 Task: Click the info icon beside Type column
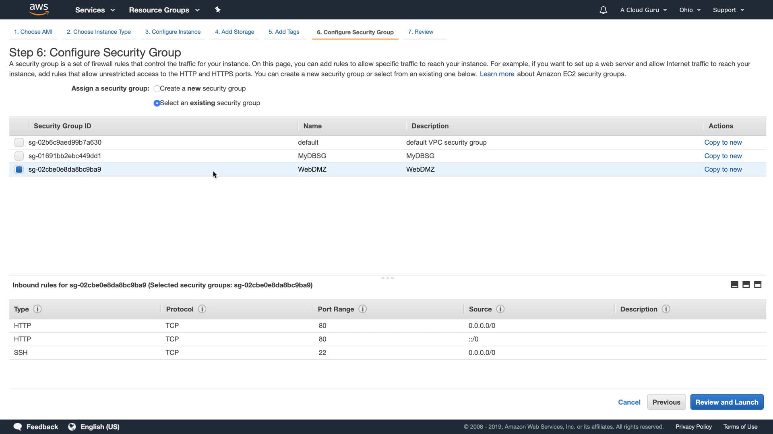[37, 309]
